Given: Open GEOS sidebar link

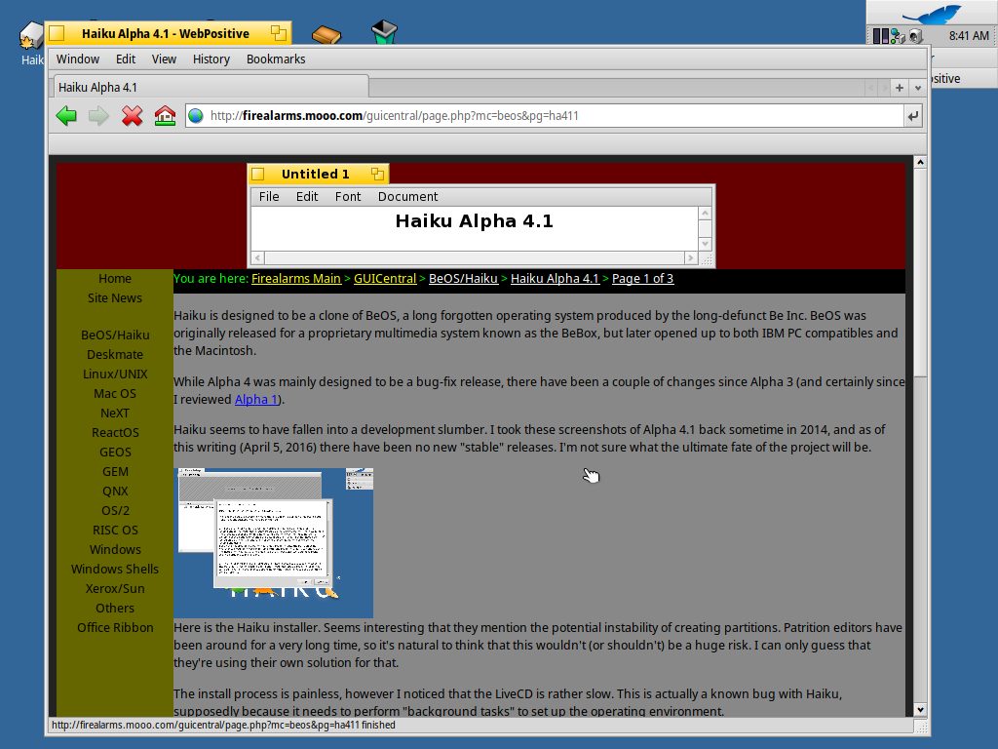Looking at the screenshot, I should pos(115,453).
